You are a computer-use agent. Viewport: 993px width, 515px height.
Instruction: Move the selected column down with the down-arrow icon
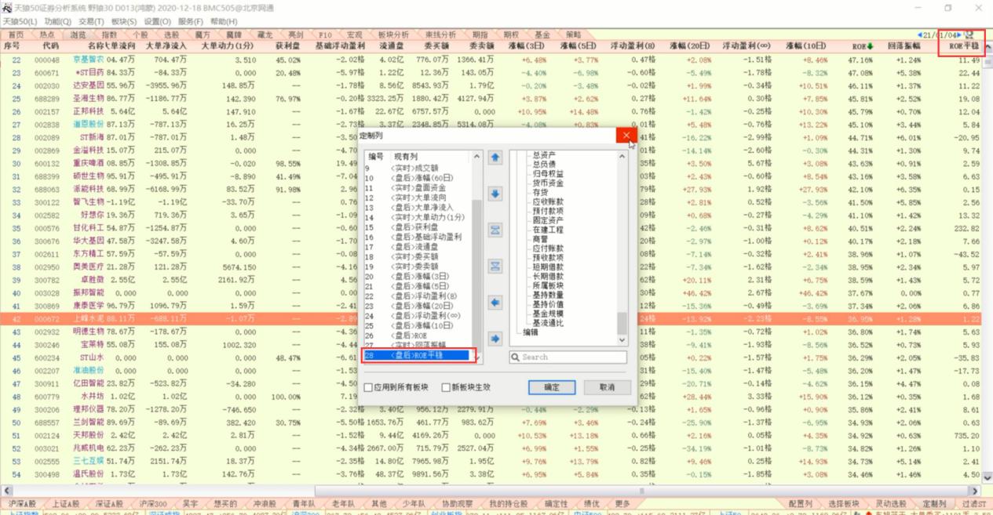pos(495,194)
